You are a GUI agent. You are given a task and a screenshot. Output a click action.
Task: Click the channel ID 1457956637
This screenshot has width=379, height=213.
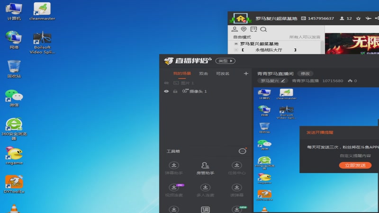(321, 18)
